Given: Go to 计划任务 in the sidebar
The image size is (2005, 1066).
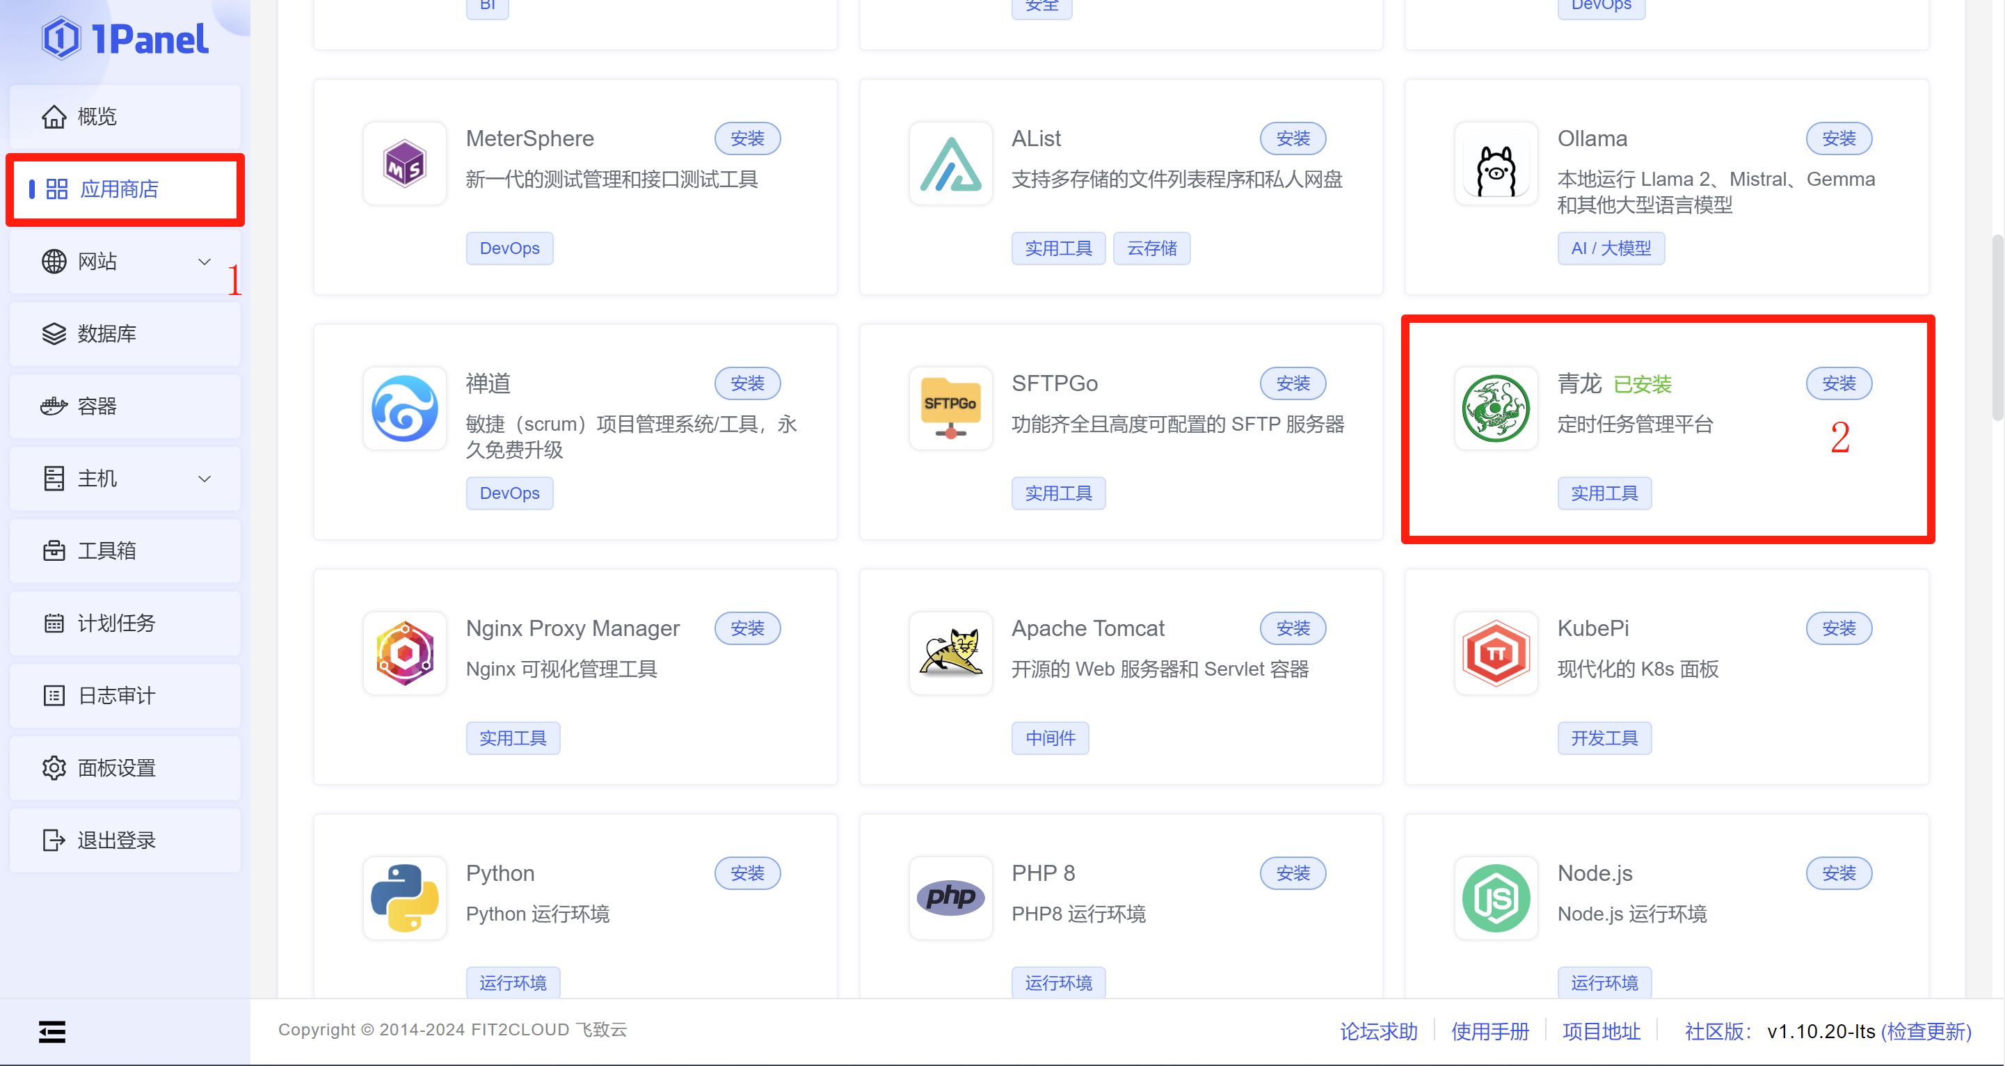Looking at the screenshot, I should [116, 623].
